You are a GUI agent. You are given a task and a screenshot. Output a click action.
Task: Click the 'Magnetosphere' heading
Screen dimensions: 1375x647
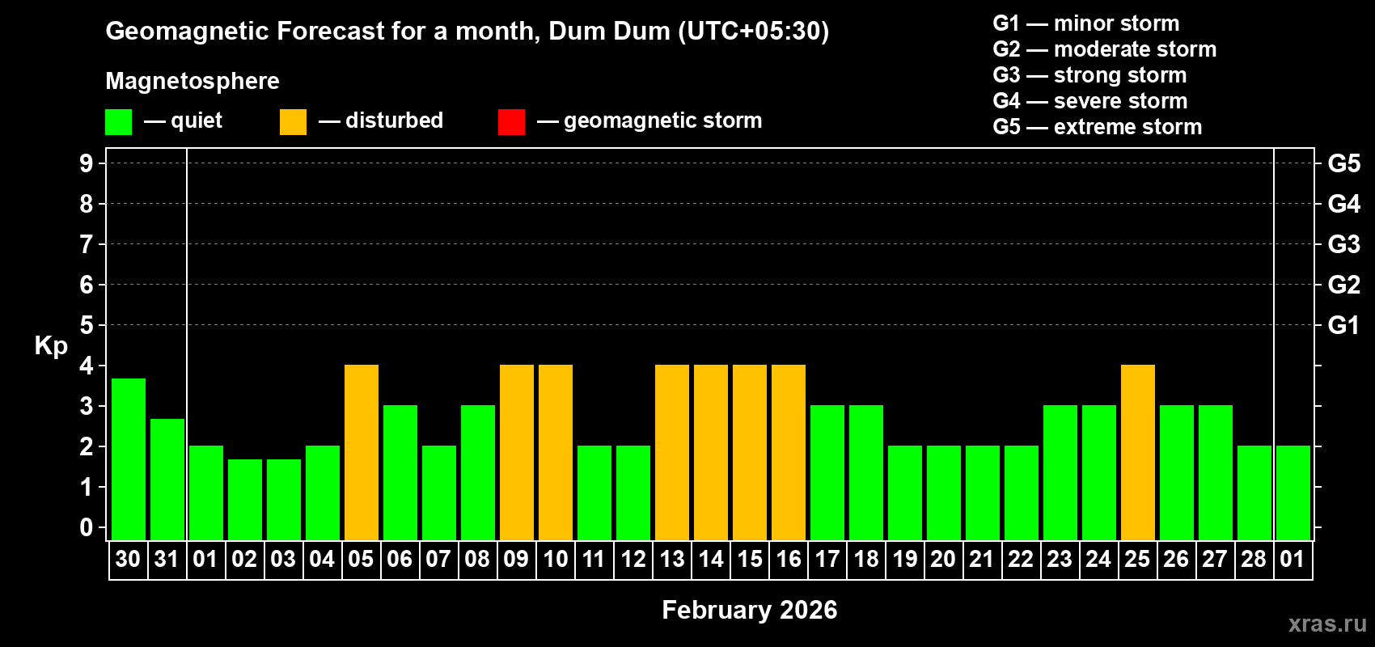point(192,81)
